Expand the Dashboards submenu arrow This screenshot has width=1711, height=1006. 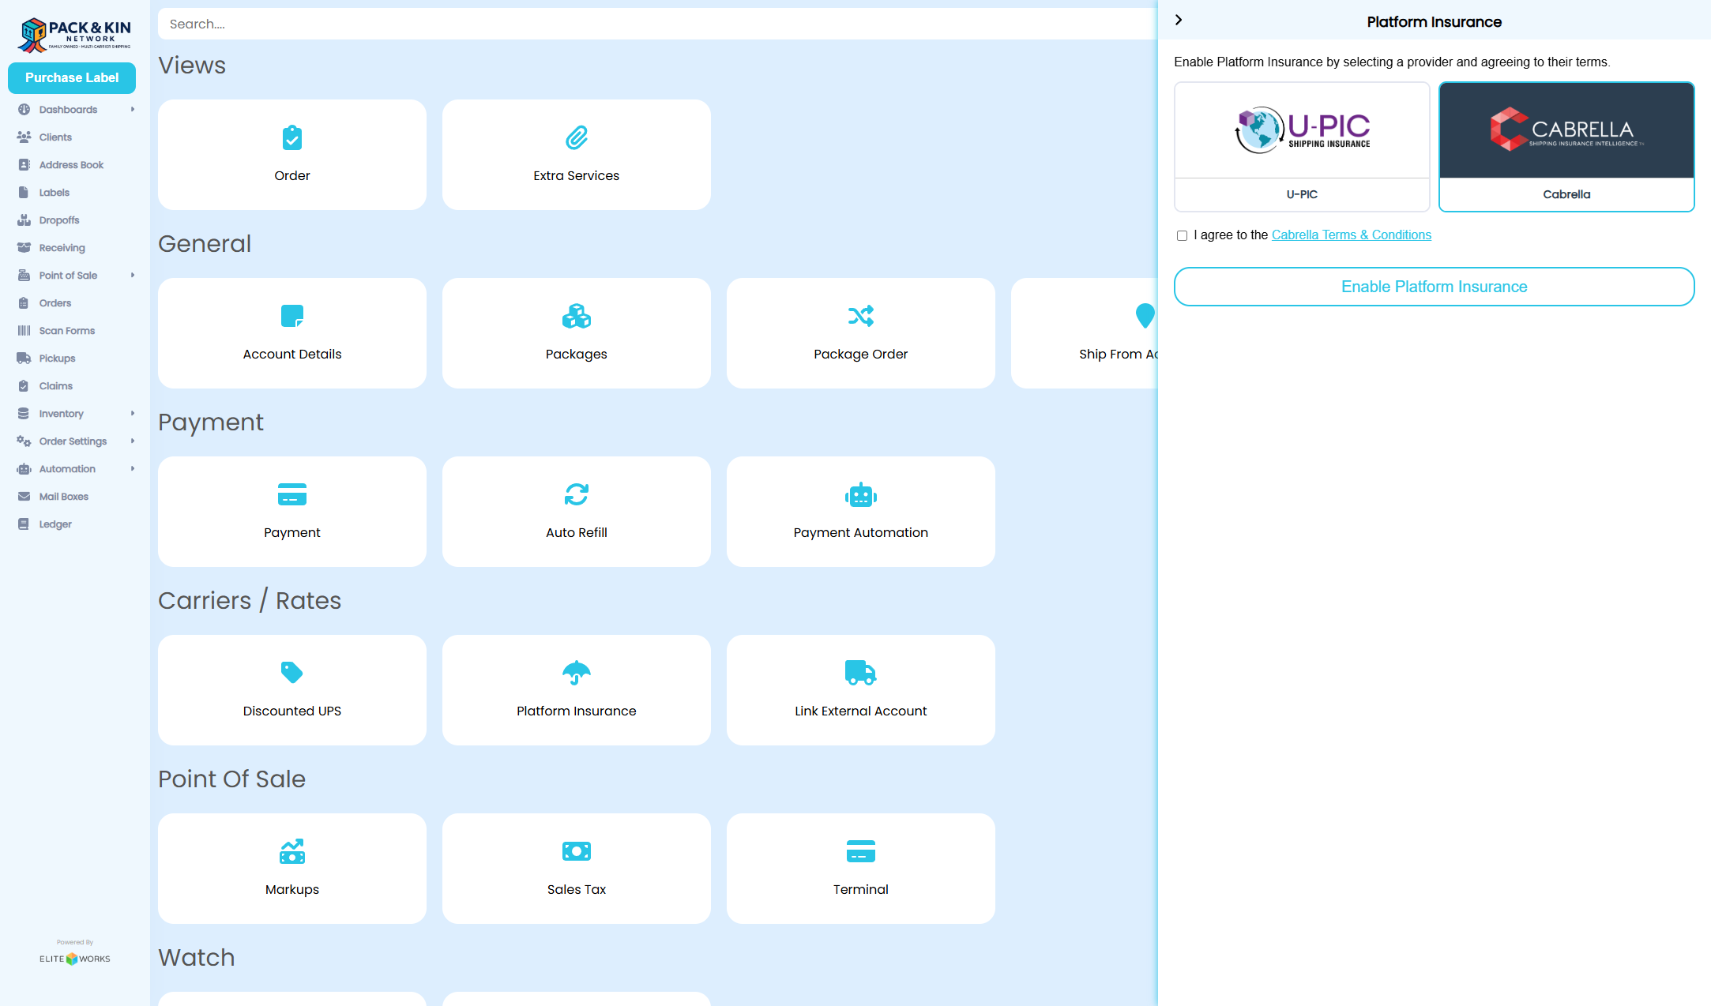[133, 109]
